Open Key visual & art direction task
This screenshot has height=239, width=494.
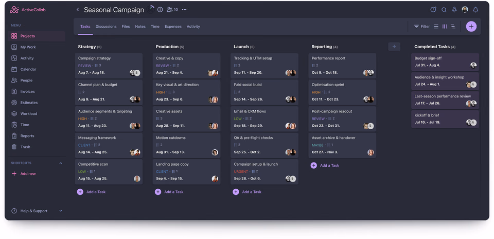[186, 92]
